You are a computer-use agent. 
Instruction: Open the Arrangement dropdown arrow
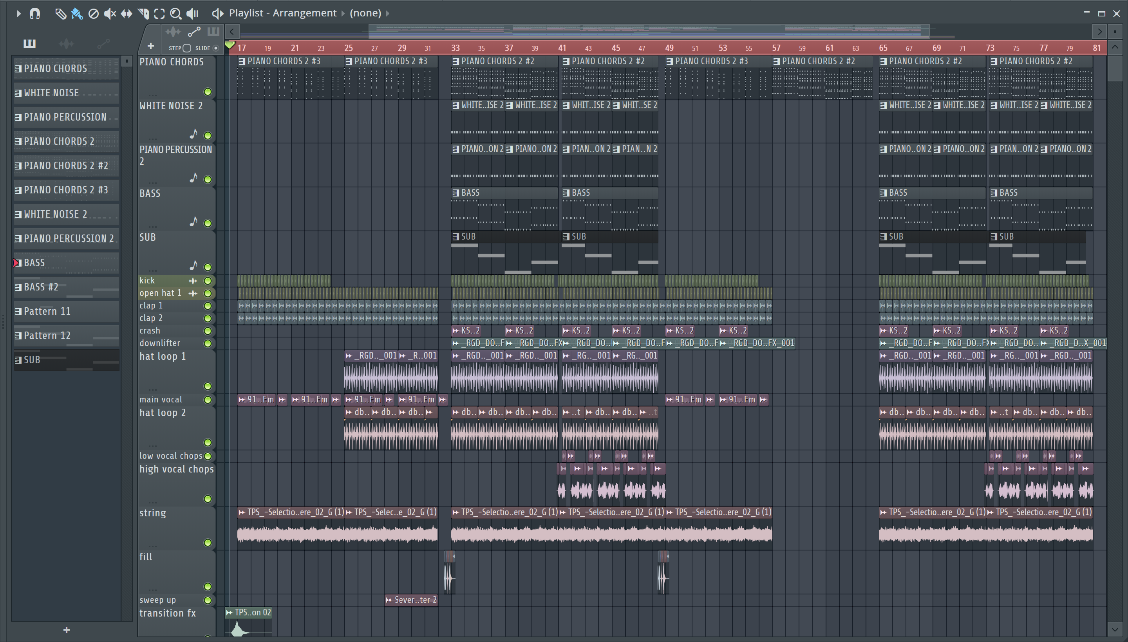[x=343, y=13]
